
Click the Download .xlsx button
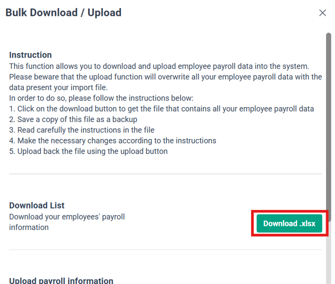click(x=289, y=223)
